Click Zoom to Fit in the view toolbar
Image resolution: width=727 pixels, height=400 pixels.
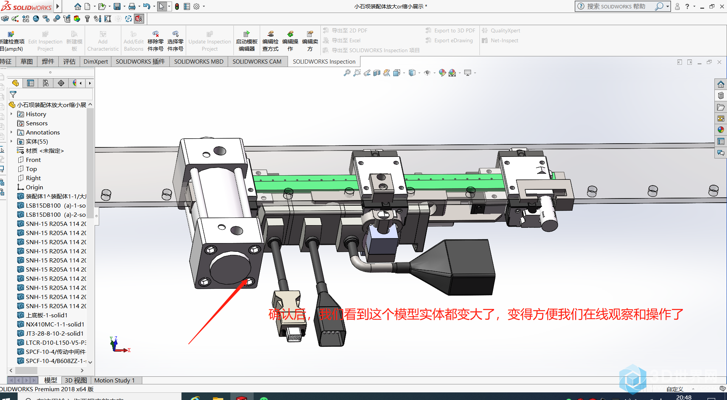[347, 73]
